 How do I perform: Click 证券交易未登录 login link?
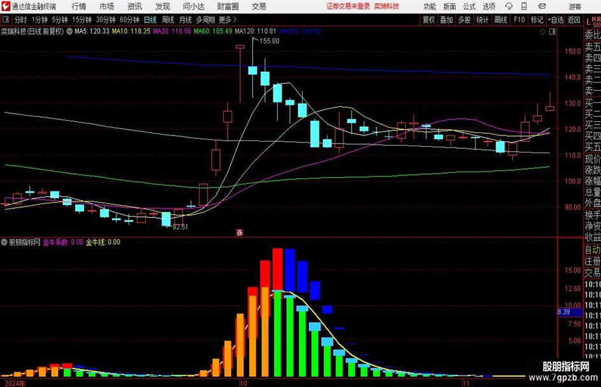point(348,6)
